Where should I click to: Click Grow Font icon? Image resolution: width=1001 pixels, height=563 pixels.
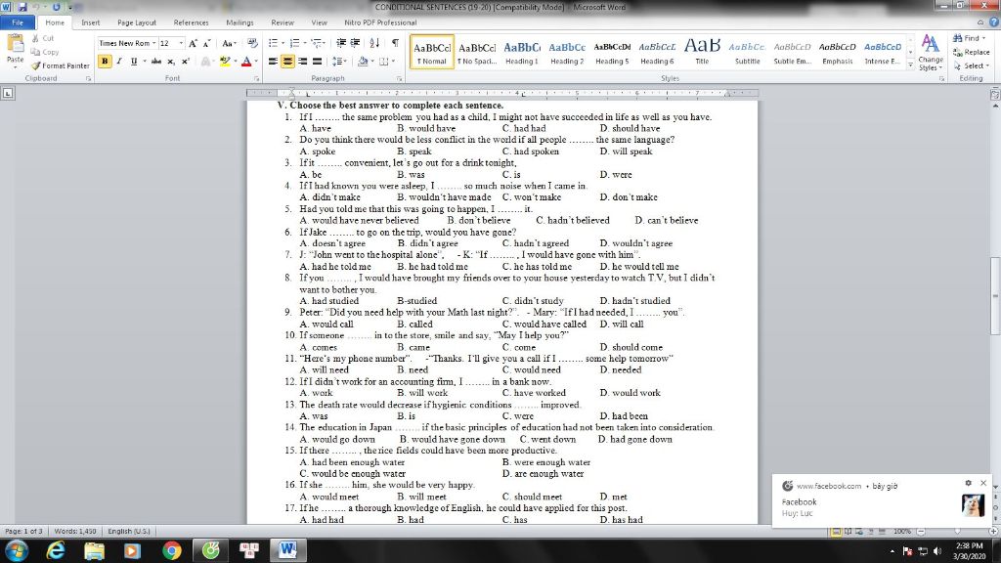[x=193, y=43]
